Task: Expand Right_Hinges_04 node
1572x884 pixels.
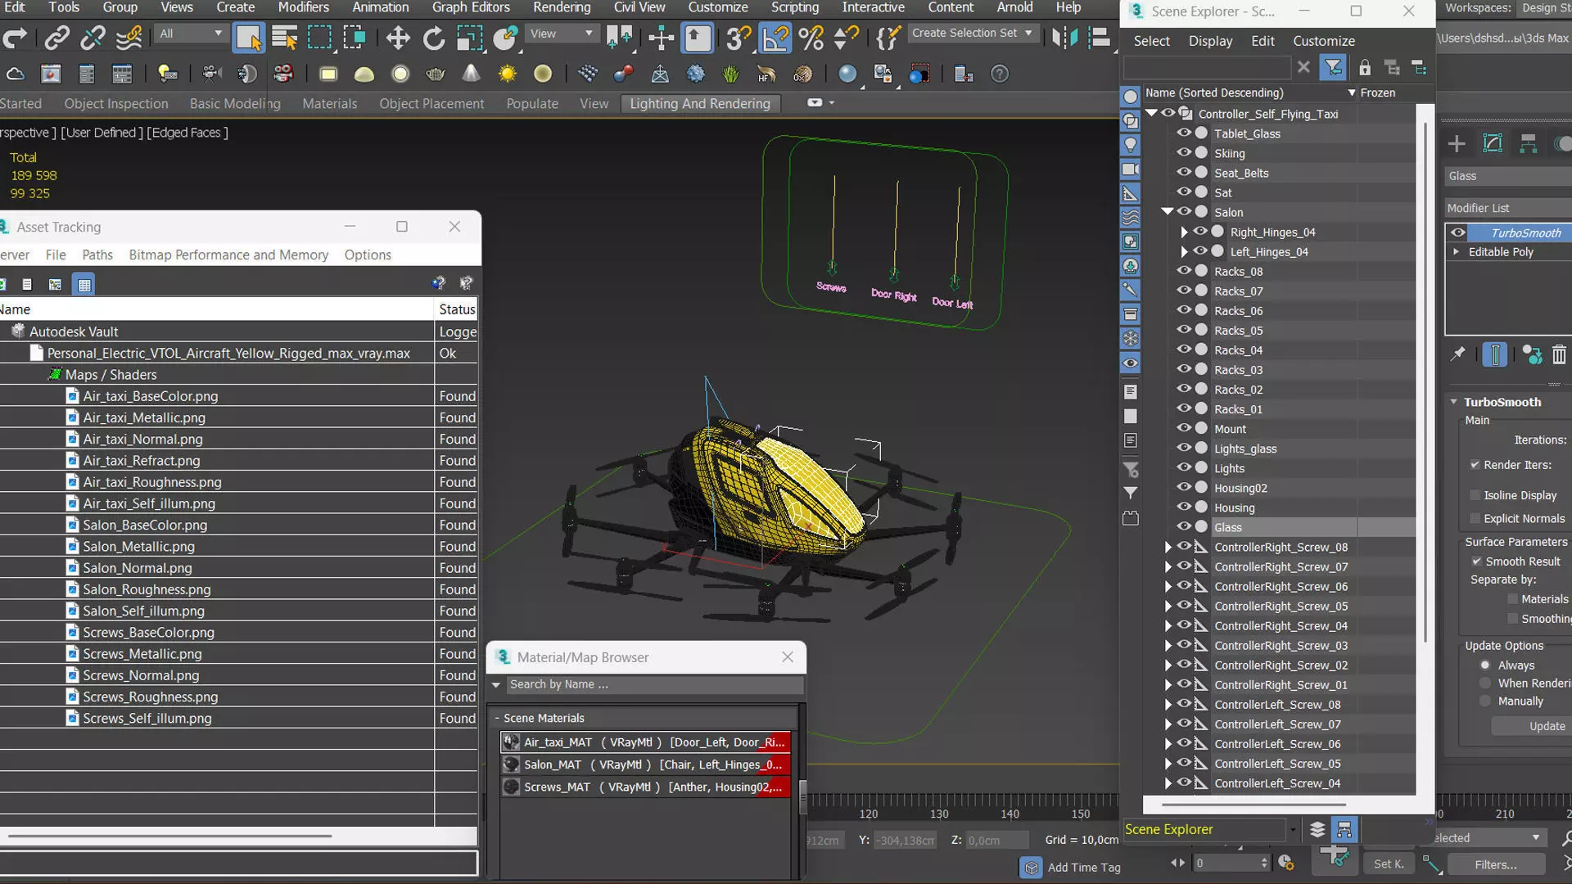Action: tap(1184, 232)
